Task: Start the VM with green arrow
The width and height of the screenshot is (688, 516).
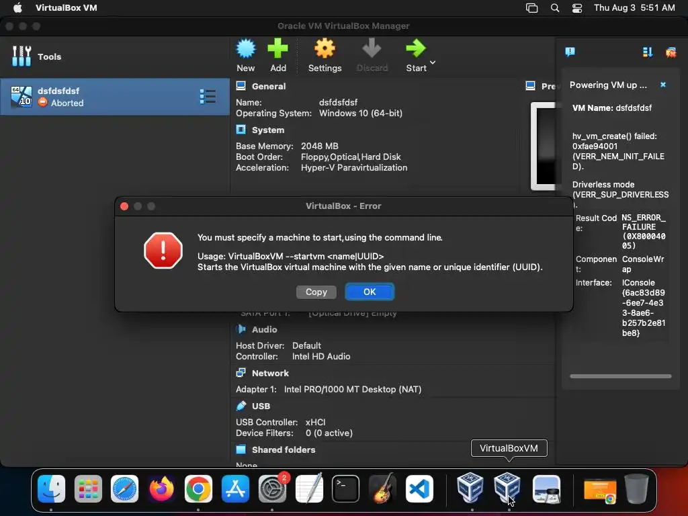Action: 416,55
